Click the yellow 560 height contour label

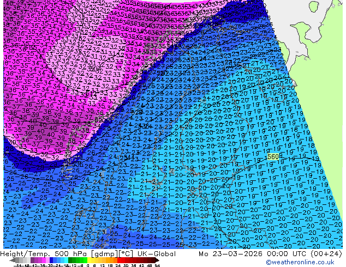(273, 157)
